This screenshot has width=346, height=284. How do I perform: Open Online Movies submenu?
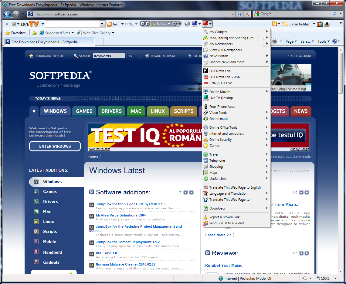coord(236,92)
